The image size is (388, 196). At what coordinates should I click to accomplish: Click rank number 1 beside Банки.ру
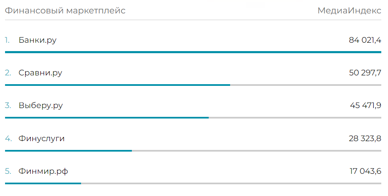click(x=7, y=40)
